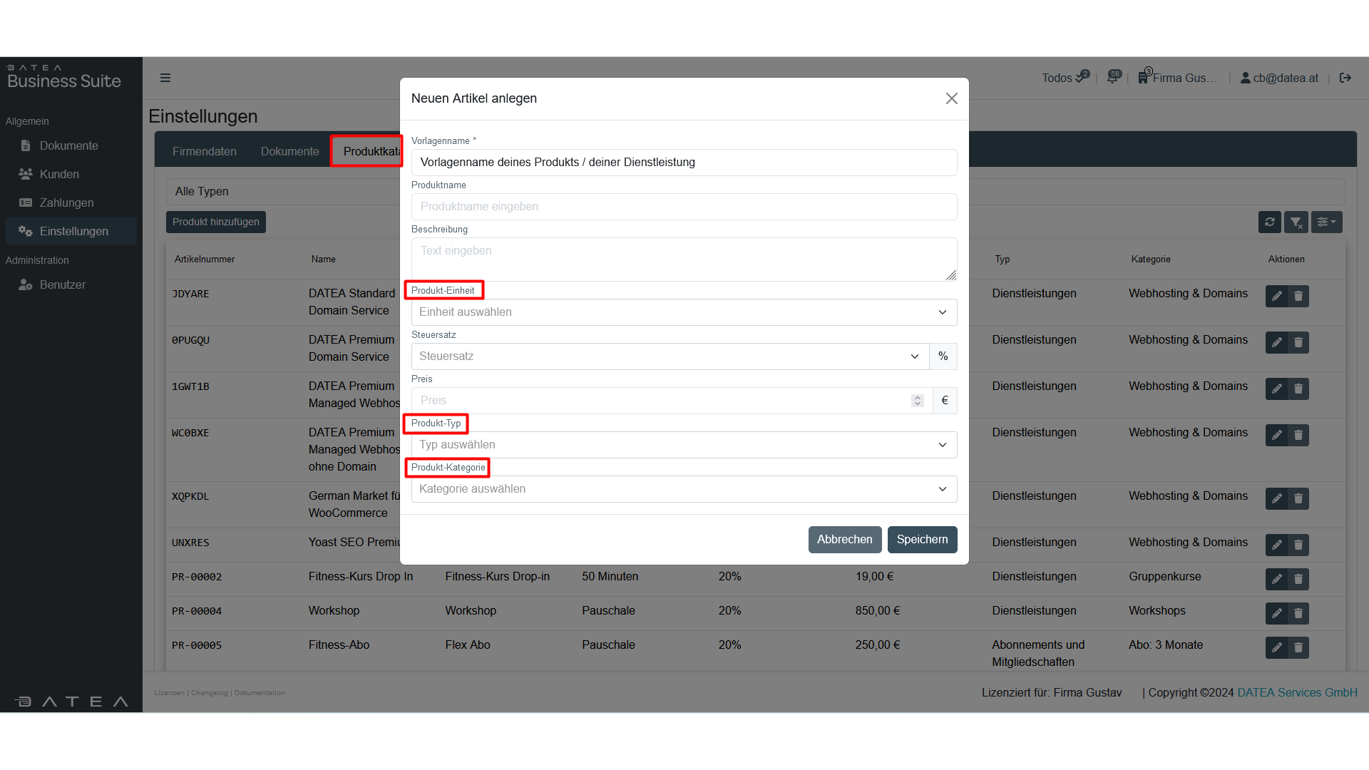The height and width of the screenshot is (770, 1369).
Task: Click the Produktname input field
Action: click(x=683, y=207)
